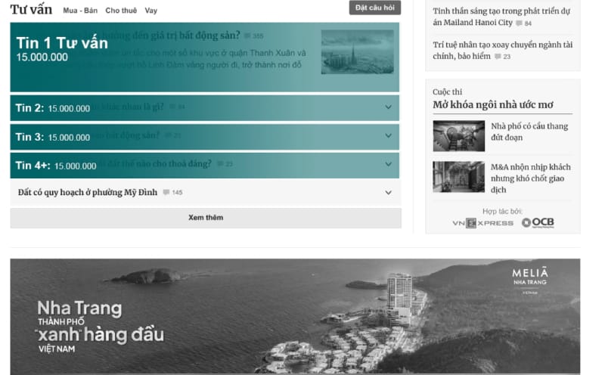
Task: Click the Tin 1 Tư vấn pricing overlay
Action: (x=204, y=57)
